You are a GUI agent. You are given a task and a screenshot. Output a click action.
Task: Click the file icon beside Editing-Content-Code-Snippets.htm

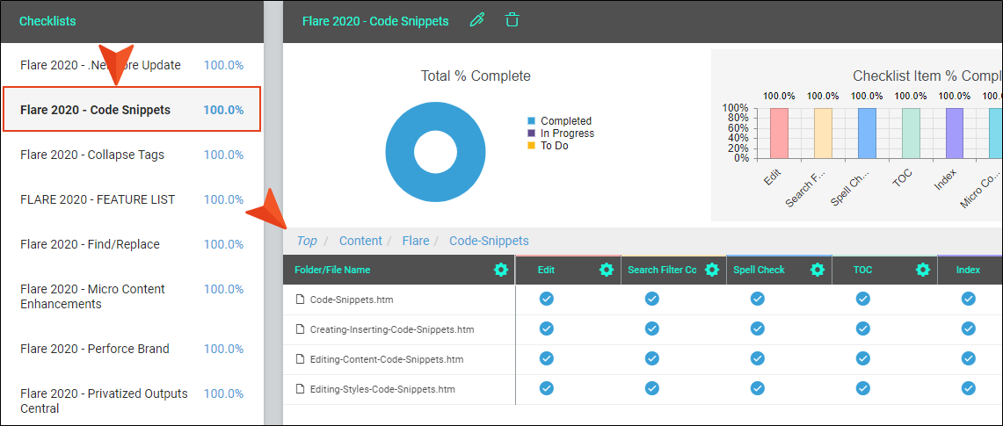(300, 359)
